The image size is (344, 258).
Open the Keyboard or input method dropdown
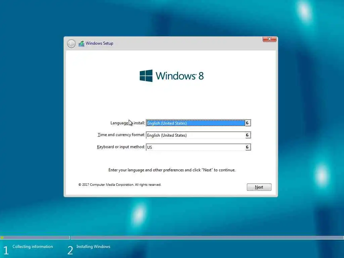pyautogui.click(x=198, y=147)
